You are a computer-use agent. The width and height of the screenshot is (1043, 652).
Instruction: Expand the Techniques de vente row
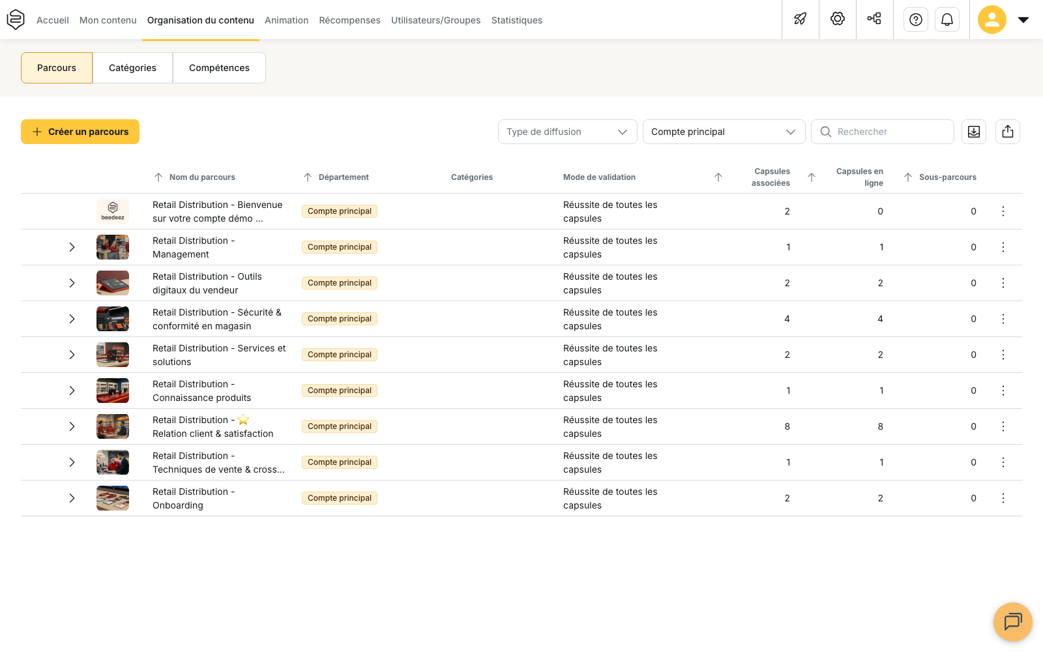(x=72, y=462)
